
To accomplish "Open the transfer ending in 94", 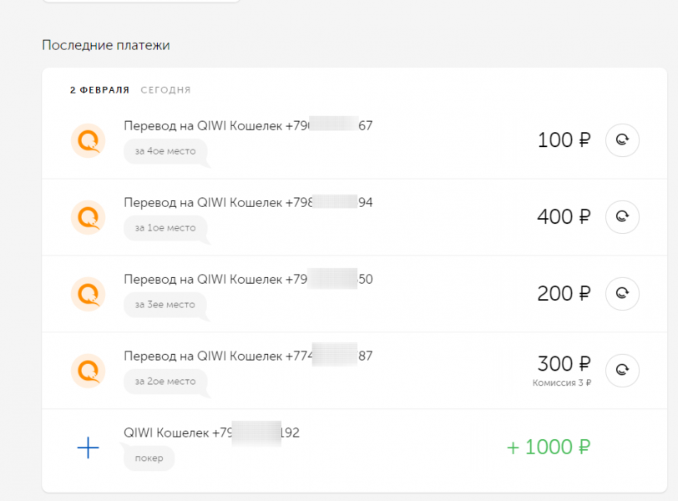I will point(247,203).
